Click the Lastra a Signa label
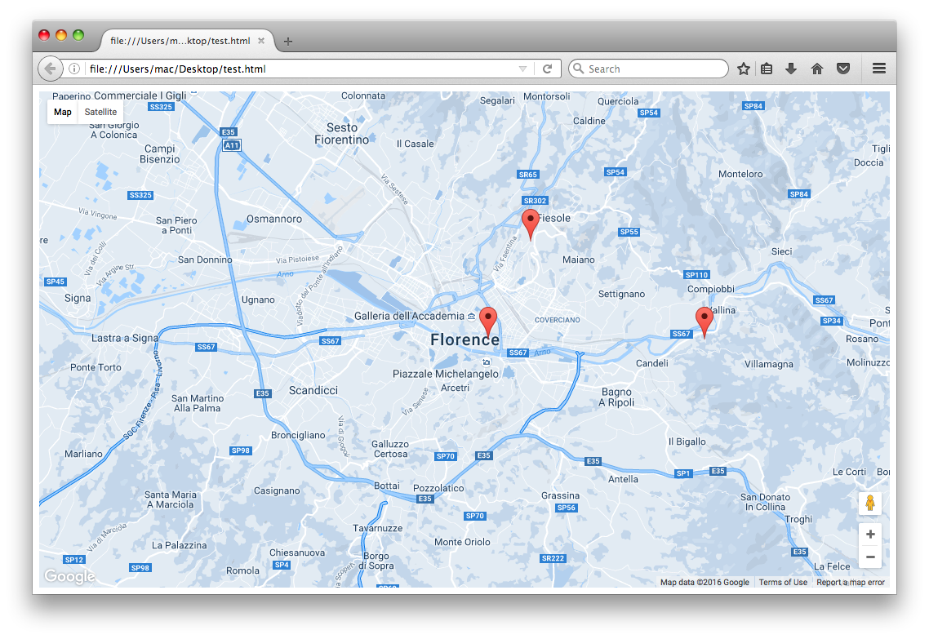 pos(125,338)
